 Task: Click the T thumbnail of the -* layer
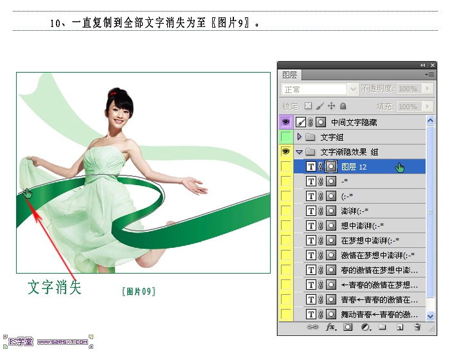[x=311, y=181]
